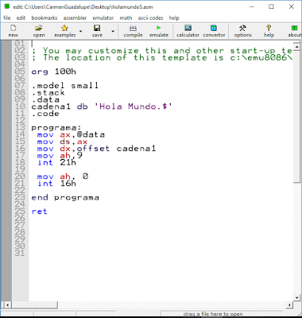302x318 pixels.
Task: Click the 'mov ax,@data' instruction
Action: [x=71, y=134]
